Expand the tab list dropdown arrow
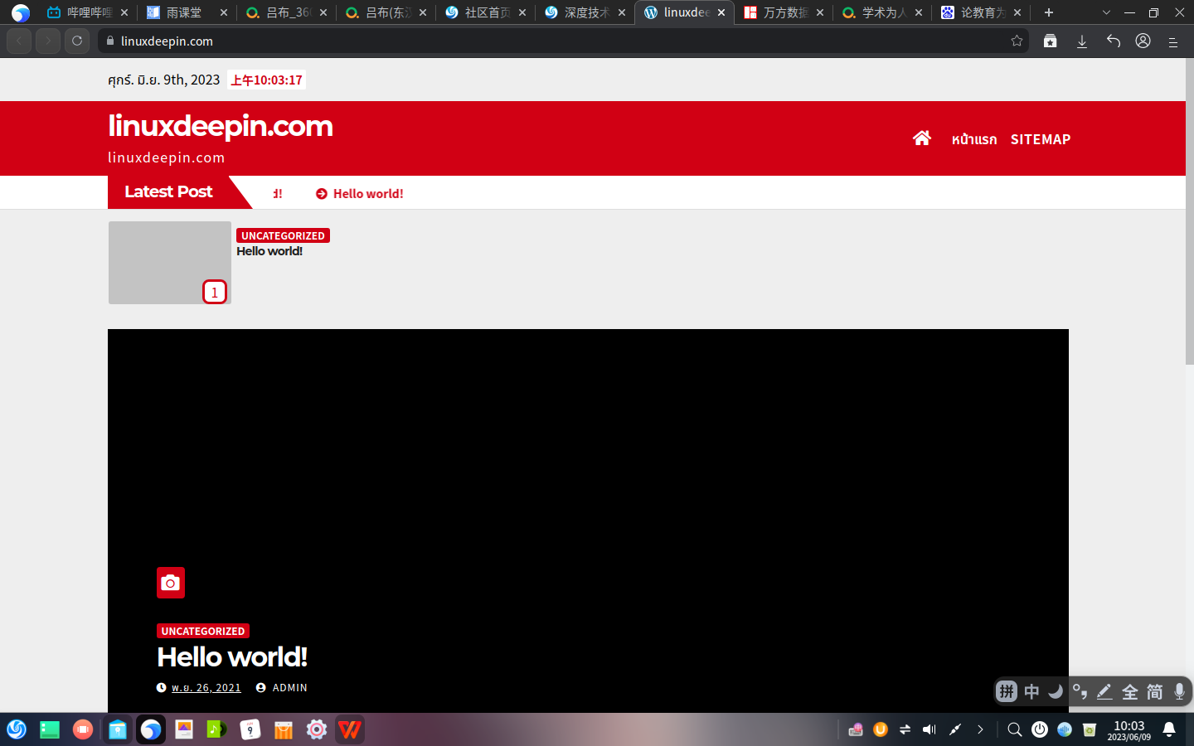This screenshot has width=1194, height=746. point(1106,12)
